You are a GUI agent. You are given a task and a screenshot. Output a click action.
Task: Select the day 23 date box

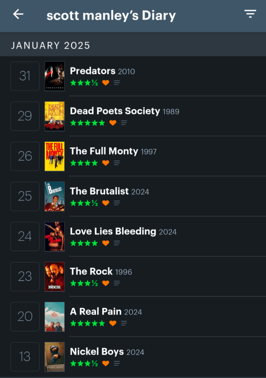point(25,276)
